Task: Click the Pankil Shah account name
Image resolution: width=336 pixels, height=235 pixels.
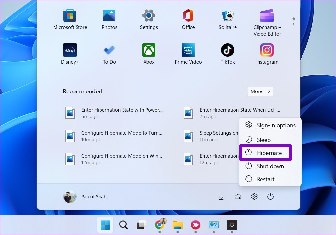Action: pyautogui.click(x=94, y=196)
